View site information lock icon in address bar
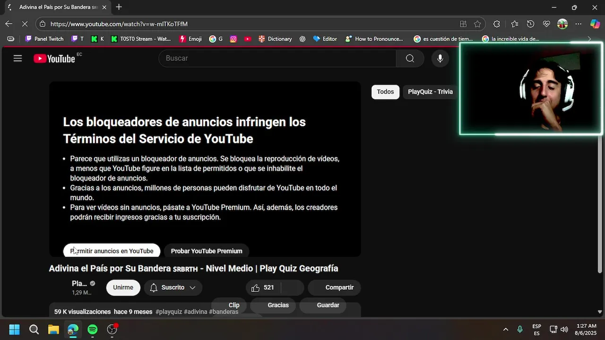 point(43,24)
